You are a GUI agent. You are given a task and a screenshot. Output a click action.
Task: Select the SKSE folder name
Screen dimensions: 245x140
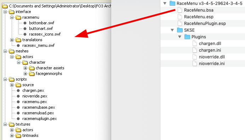pyautogui.click(x=189, y=30)
